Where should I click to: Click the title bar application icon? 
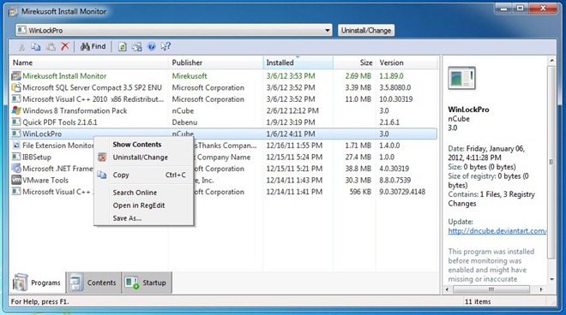pos(14,12)
